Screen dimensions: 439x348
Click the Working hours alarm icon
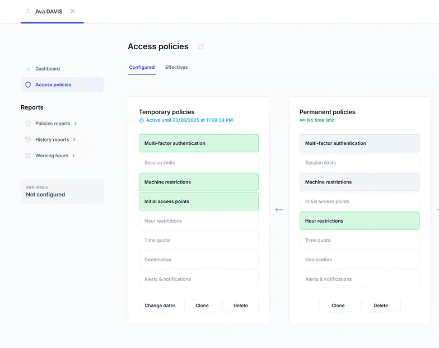[28, 156]
